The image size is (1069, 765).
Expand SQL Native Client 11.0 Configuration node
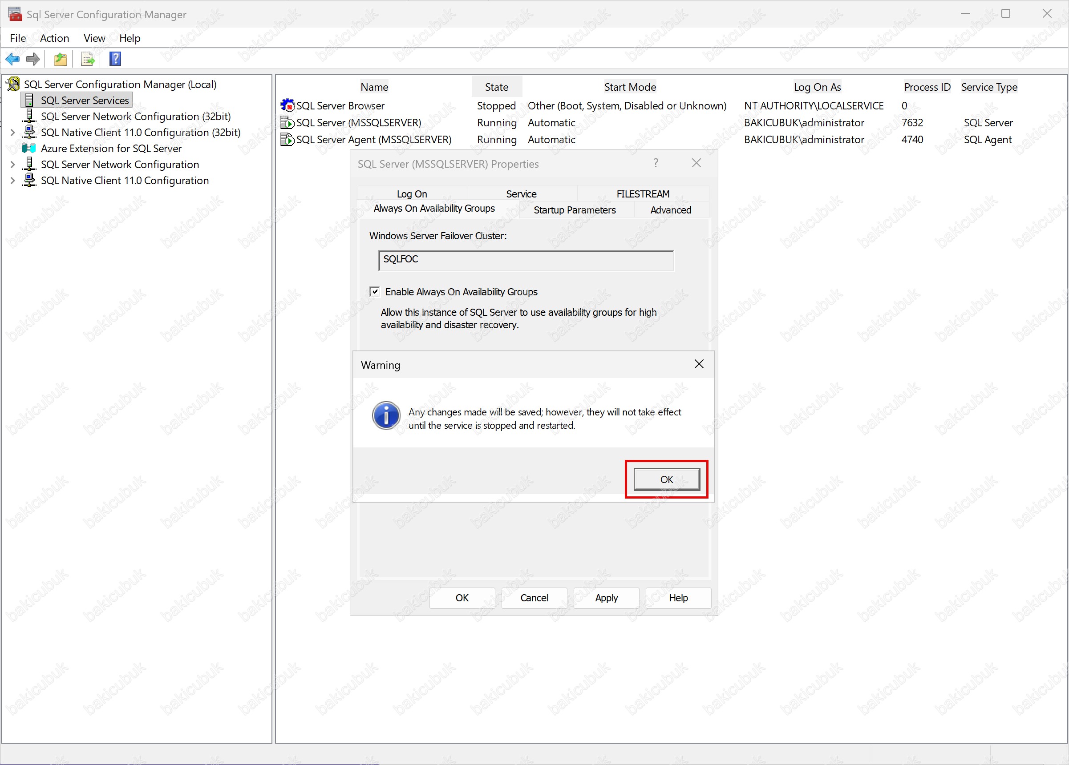(x=13, y=181)
